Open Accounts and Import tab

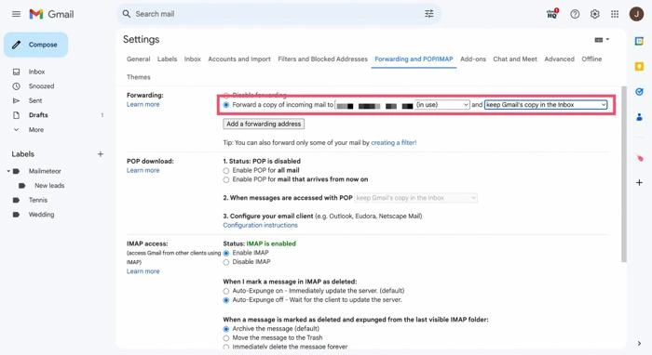pyautogui.click(x=239, y=59)
